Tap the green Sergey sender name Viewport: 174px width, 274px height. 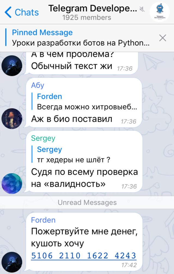click(x=43, y=138)
